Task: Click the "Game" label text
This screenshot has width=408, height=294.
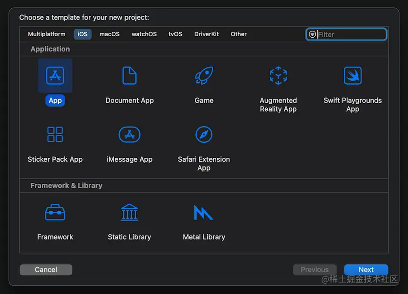Action: point(204,100)
